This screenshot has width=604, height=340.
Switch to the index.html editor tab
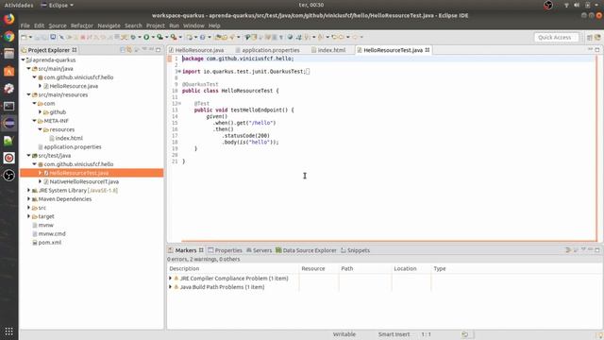click(x=328, y=50)
